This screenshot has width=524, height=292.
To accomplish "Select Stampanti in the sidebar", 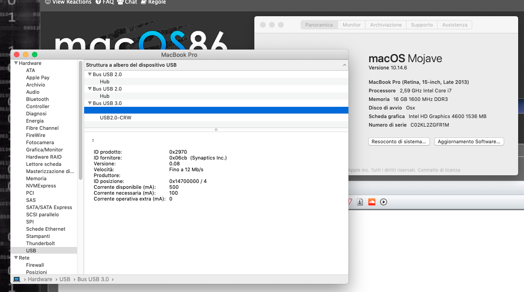I will click(38, 236).
